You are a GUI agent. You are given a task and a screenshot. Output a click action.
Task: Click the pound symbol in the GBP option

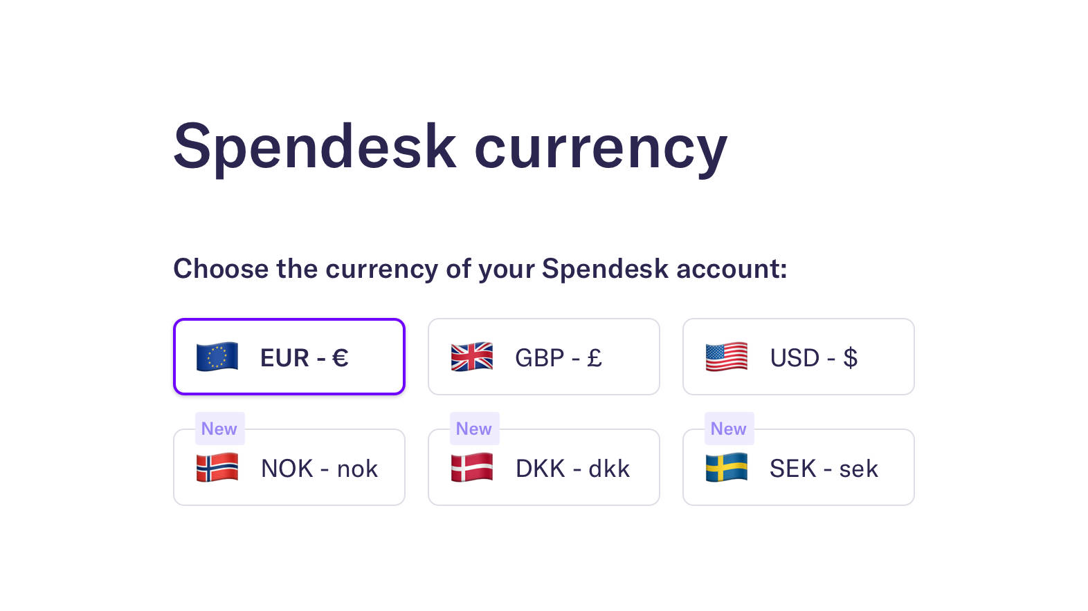595,358
